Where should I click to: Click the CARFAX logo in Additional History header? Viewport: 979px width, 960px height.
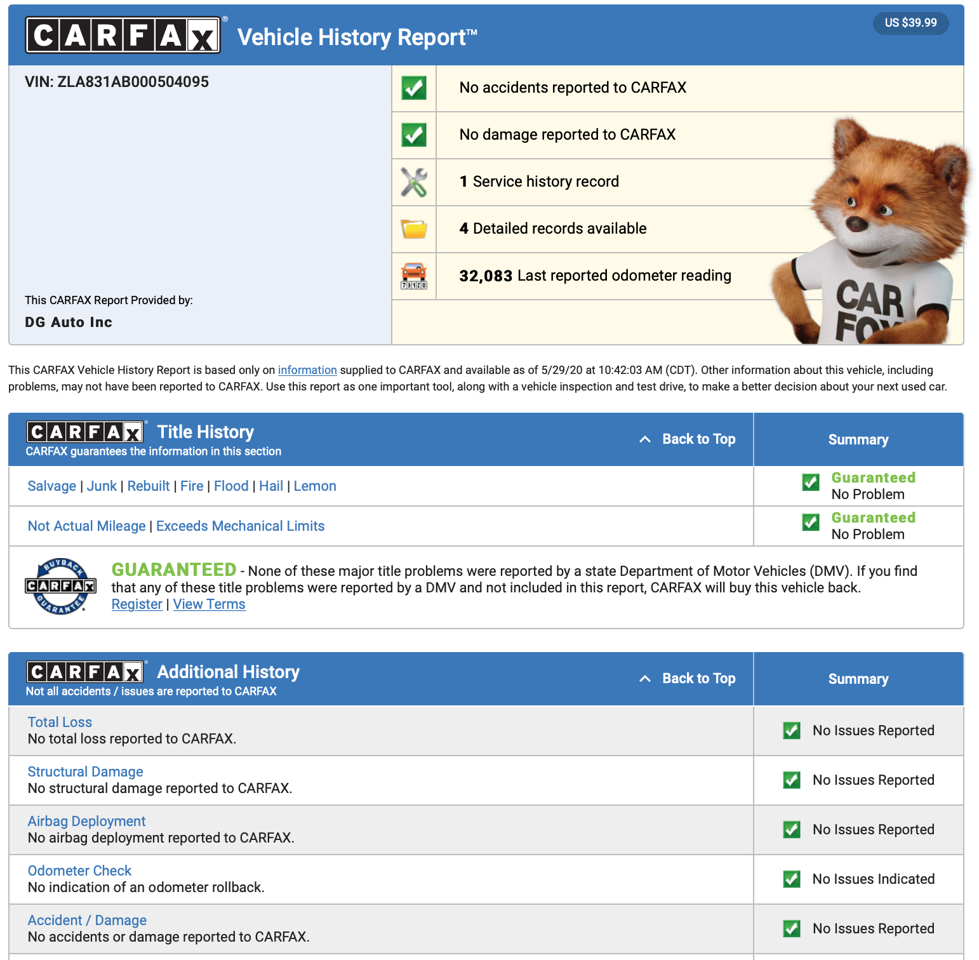point(85,672)
